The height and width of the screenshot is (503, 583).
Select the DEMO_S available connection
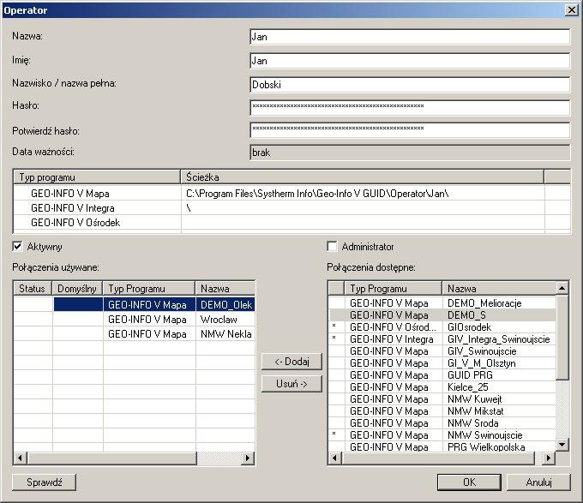(x=442, y=315)
